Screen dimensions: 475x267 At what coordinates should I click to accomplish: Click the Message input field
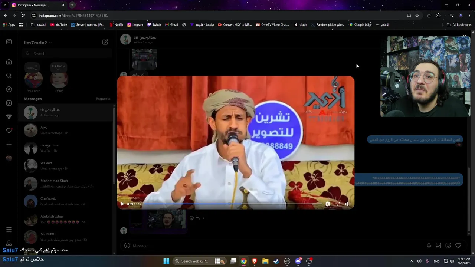(x=278, y=246)
